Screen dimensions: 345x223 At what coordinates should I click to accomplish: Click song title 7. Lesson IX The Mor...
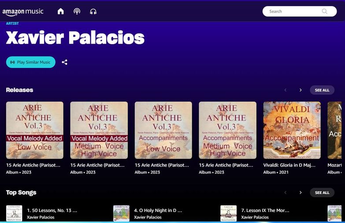[265, 211]
